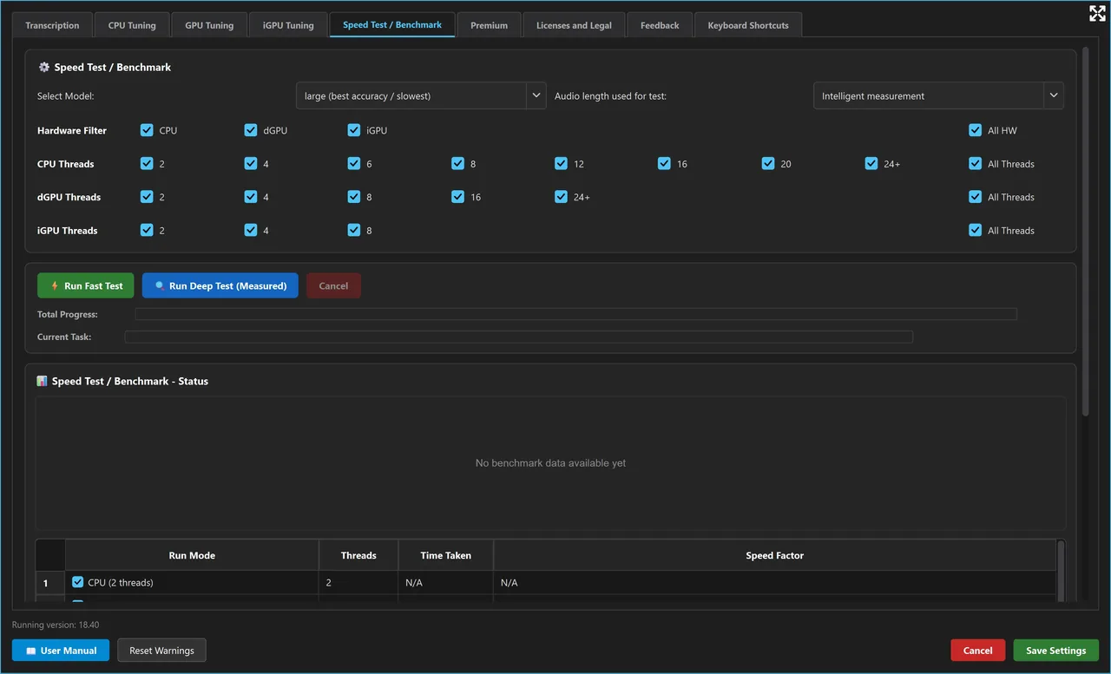Toggle the iGPU hardware filter checkbox
The image size is (1111, 674).
[x=354, y=130]
